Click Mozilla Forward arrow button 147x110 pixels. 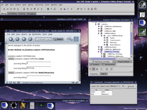(17, 39)
